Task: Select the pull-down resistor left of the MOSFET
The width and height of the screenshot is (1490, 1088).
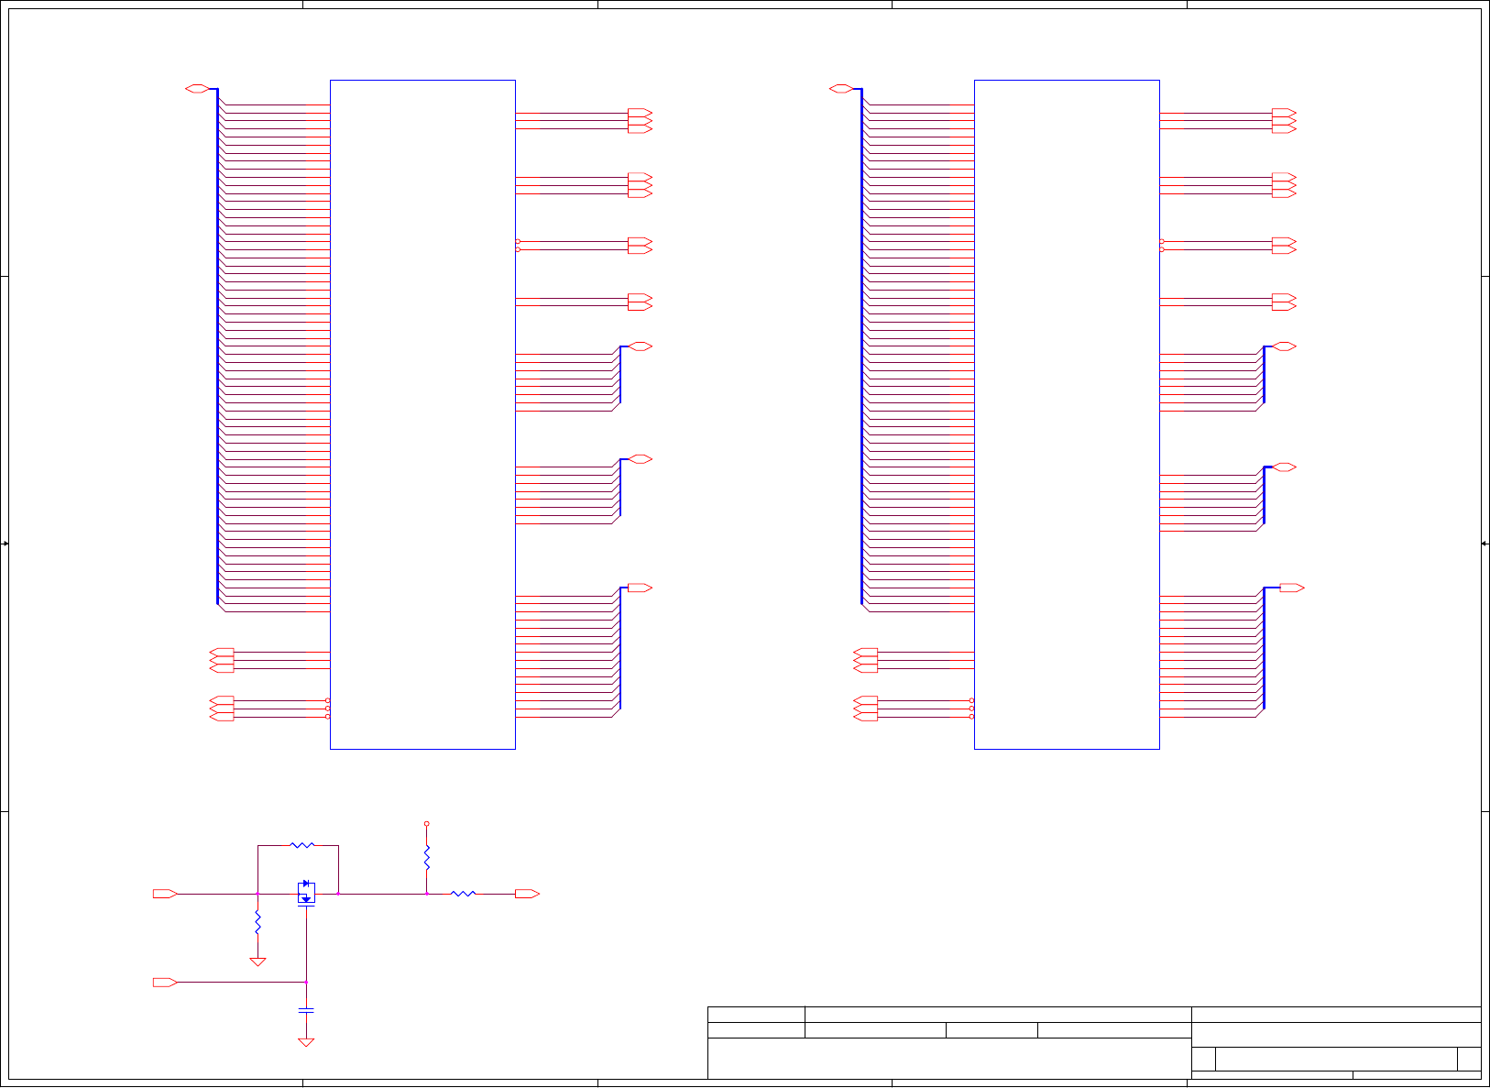Action: tap(257, 922)
